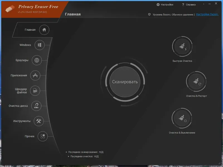The height and width of the screenshot is (167, 223).
Task: Close the Privacy Eraser window
Action: (216, 4)
